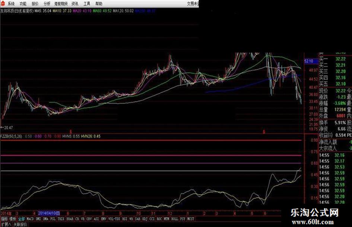Click the 涨跌 -1.23 row

tap(333, 97)
